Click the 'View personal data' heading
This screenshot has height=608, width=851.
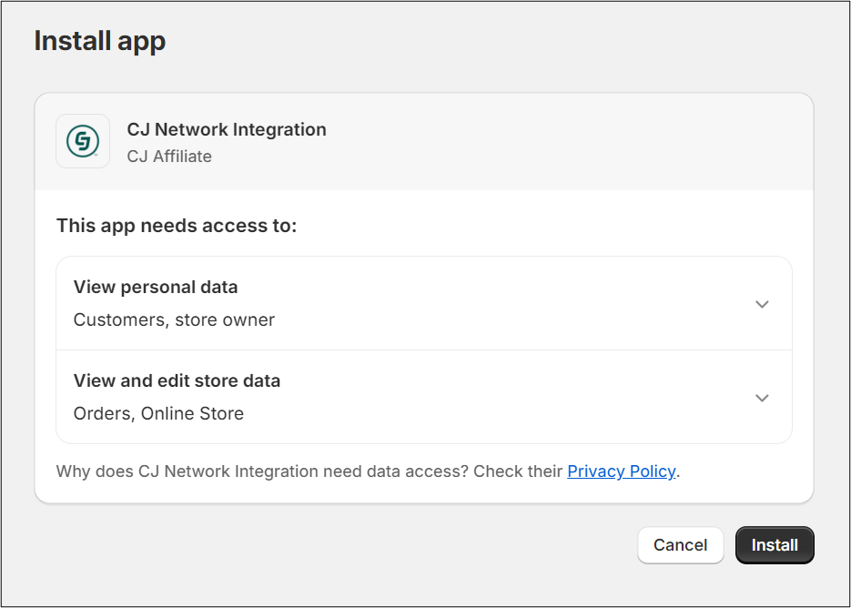(x=156, y=288)
